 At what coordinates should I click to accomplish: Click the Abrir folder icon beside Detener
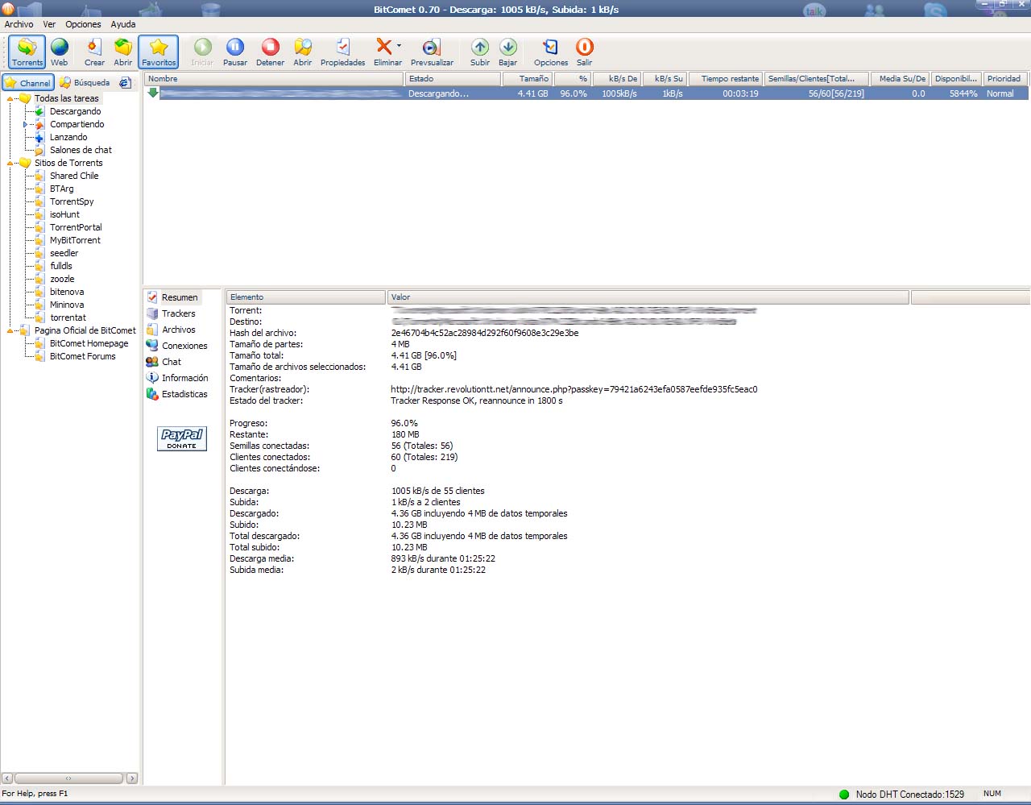pos(303,52)
